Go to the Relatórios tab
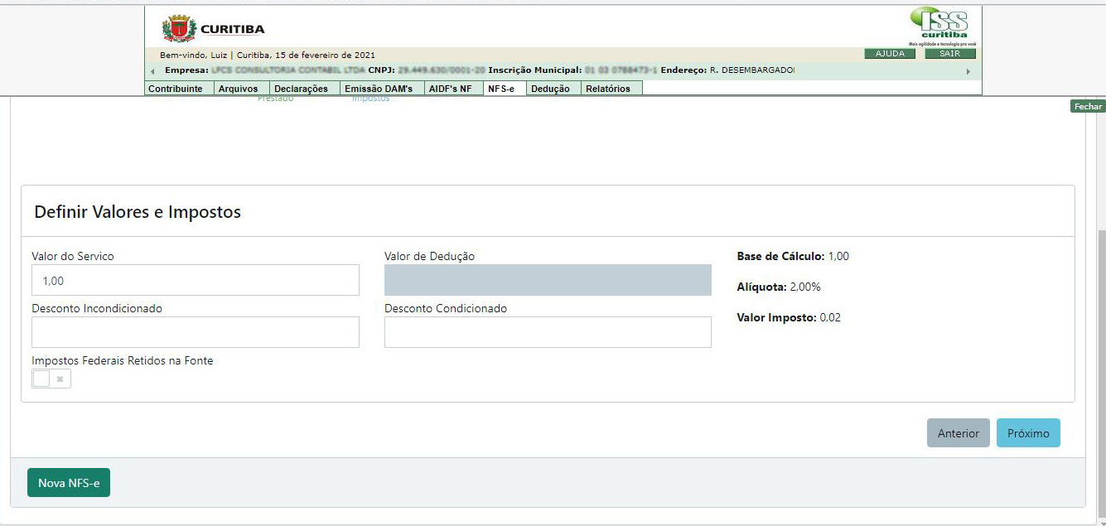The height and width of the screenshot is (526, 1106). tap(608, 89)
